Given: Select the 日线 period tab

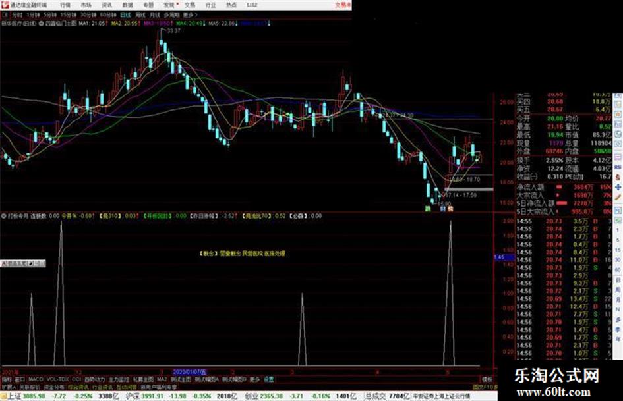Looking at the screenshot, I should 125,15.
